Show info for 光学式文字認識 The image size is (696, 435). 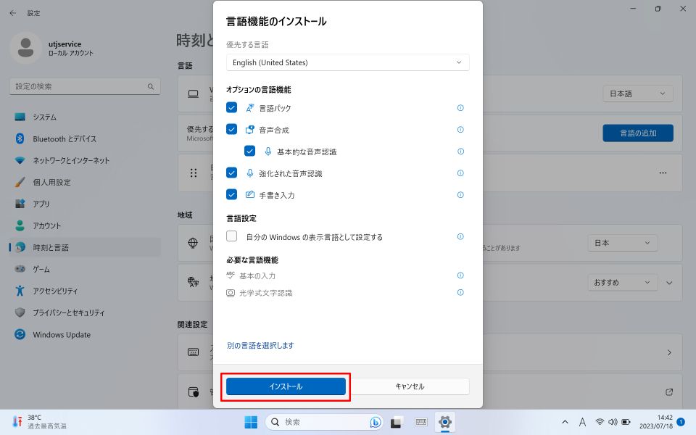pyautogui.click(x=460, y=292)
